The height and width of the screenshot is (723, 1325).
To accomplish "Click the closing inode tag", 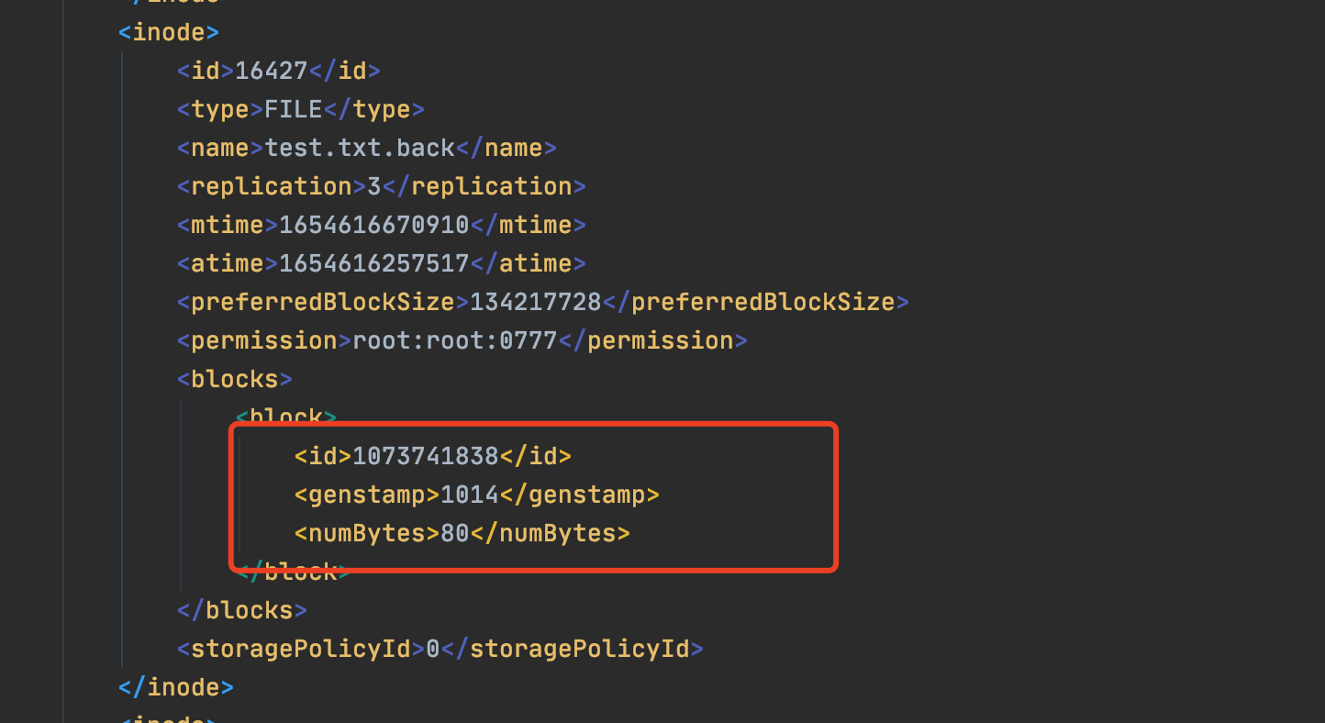I will 176,687.
